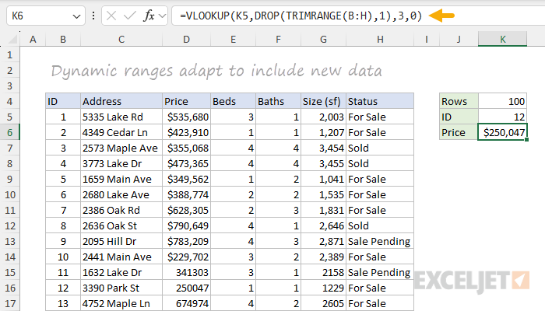Viewport: 545px width, 311px height.
Task: Select size cell '2,003'
Action: click(x=323, y=117)
